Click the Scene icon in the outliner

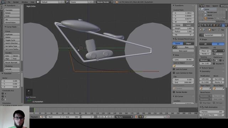203,9
